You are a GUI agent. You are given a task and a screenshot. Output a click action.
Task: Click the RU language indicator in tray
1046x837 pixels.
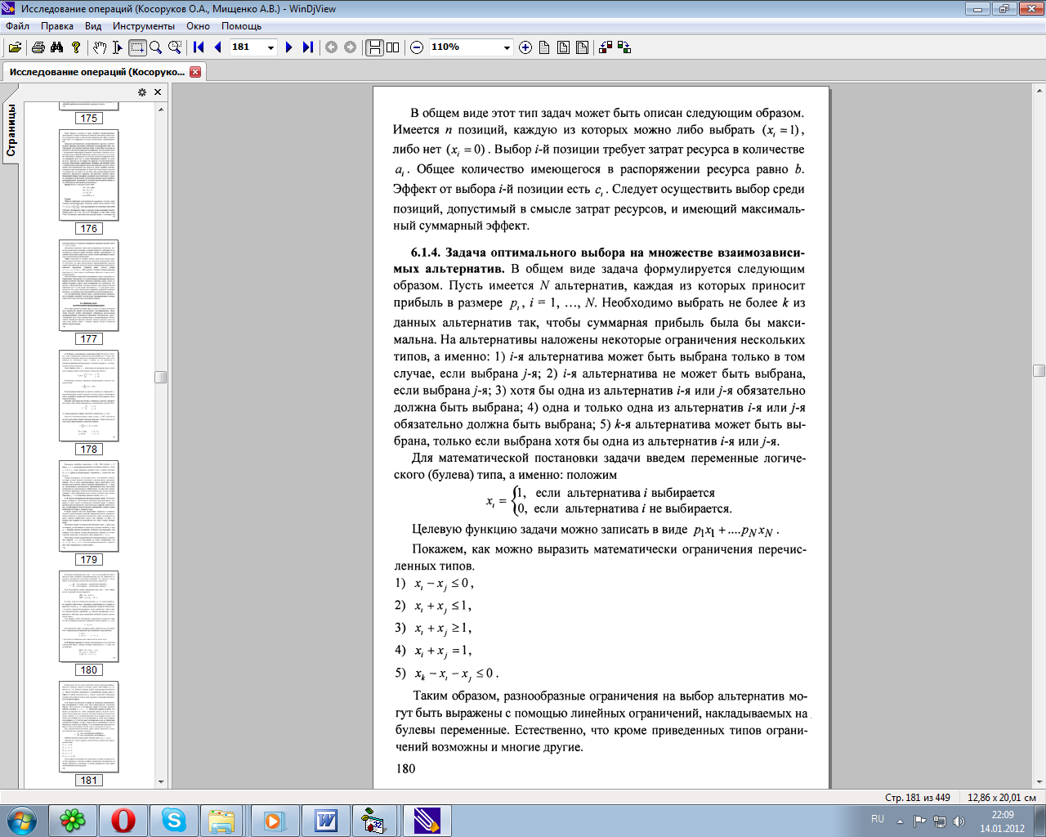[x=878, y=819]
